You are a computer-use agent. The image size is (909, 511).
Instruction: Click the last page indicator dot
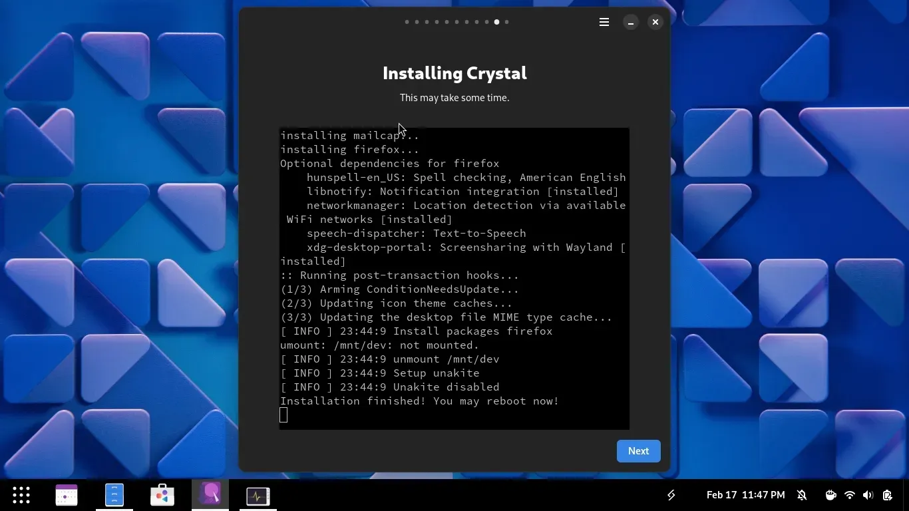(506, 22)
